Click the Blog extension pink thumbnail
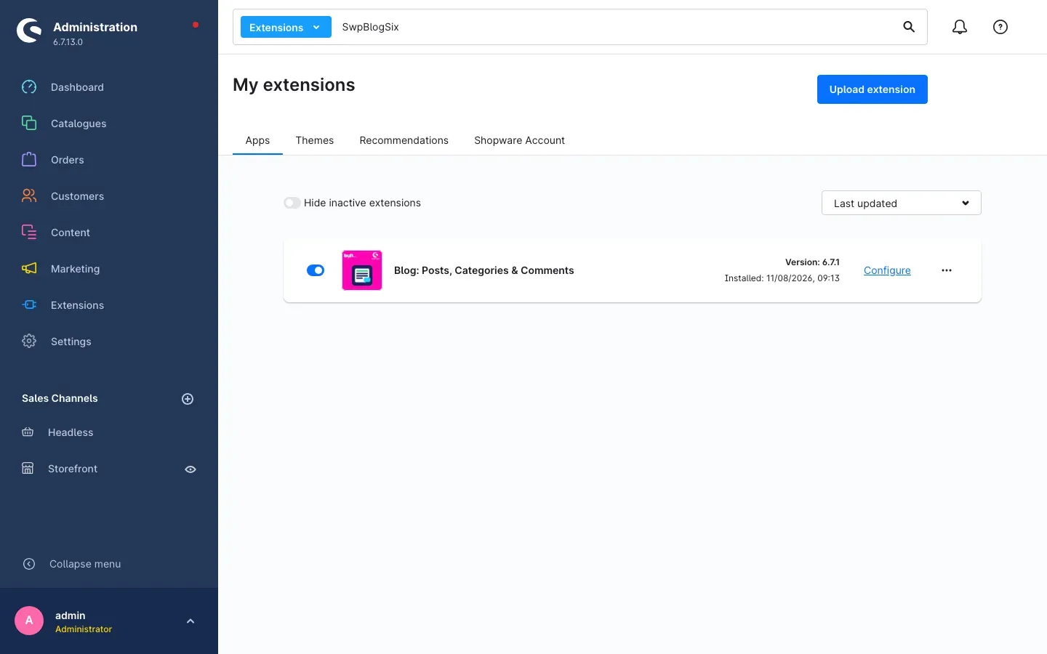The height and width of the screenshot is (654, 1047). tap(362, 270)
